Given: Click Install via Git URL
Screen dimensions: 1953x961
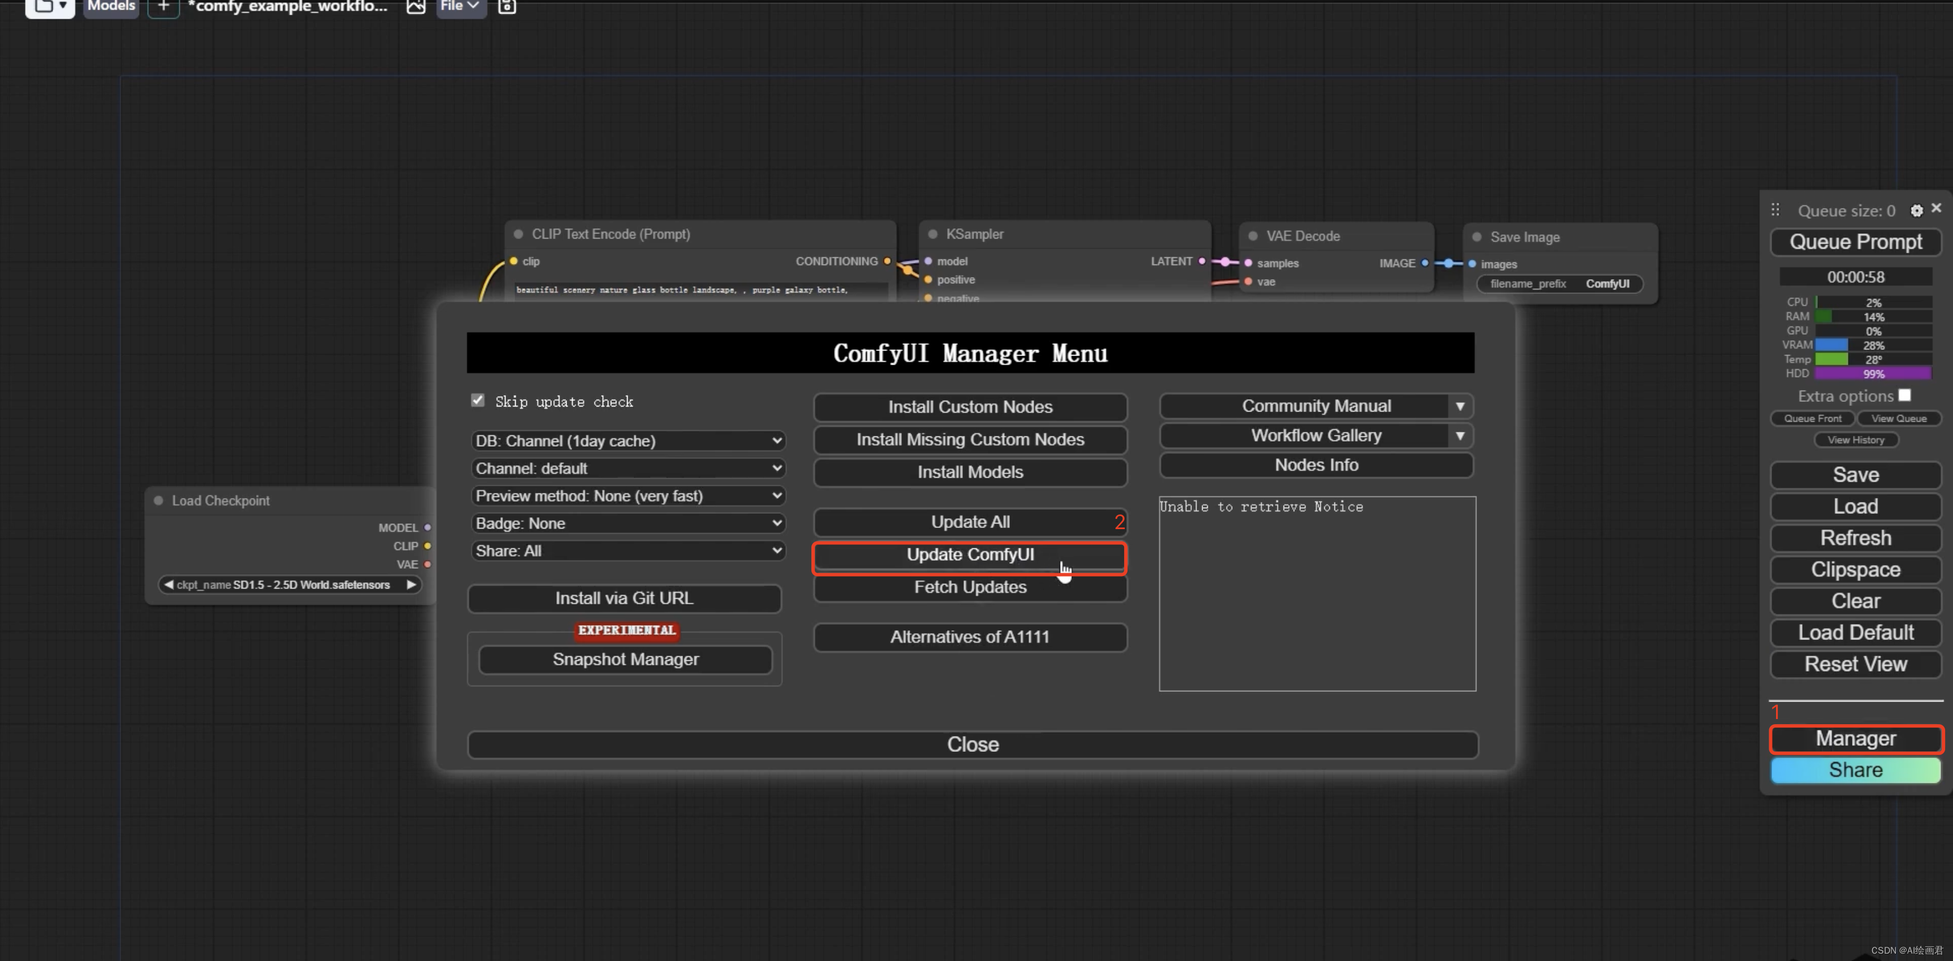Looking at the screenshot, I should coord(624,598).
